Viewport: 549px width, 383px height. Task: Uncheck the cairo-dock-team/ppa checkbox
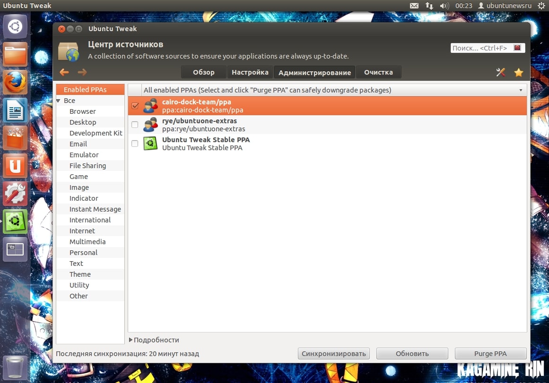point(135,106)
